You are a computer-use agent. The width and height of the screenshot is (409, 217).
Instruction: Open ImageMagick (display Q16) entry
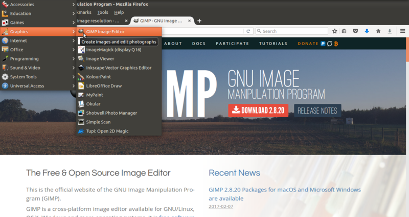point(119,50)
